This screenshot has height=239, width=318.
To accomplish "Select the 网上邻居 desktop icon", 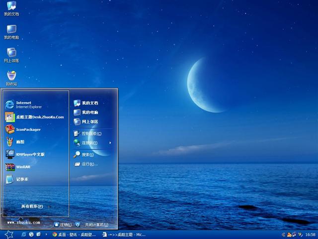I will point(11,54).
